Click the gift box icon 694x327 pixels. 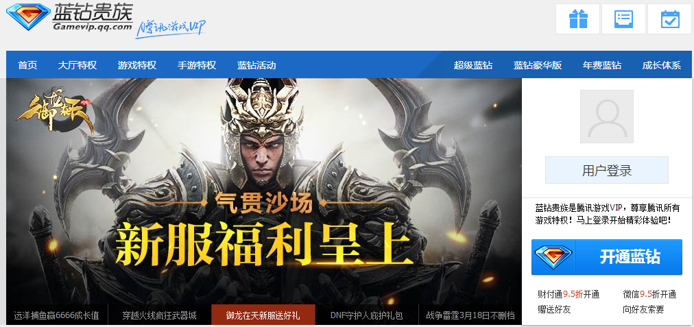577,19
